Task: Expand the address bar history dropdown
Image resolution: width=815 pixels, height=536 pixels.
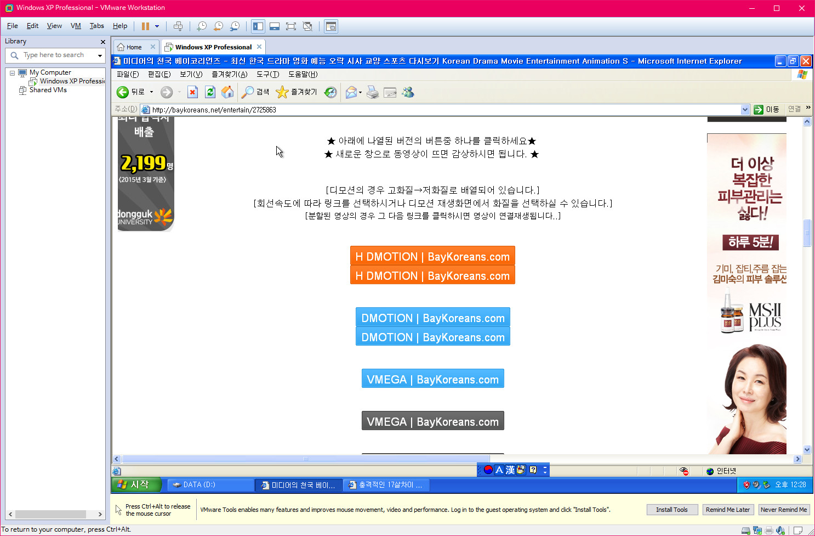Action: point(745,110)
